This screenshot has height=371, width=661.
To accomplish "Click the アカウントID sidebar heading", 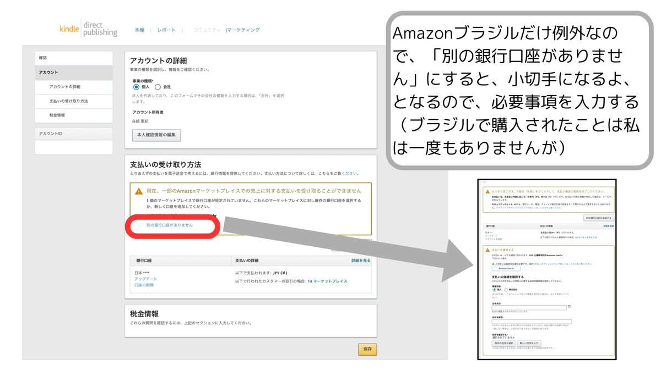I will [74, 134].
